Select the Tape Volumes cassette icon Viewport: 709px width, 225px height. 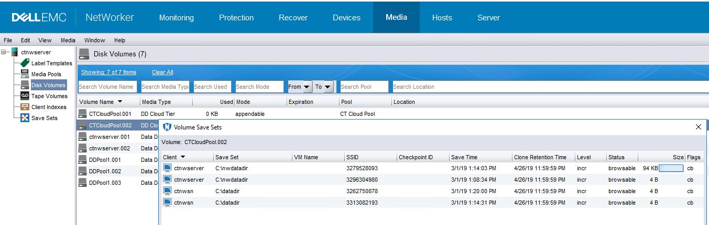click(x=25, y=96)
